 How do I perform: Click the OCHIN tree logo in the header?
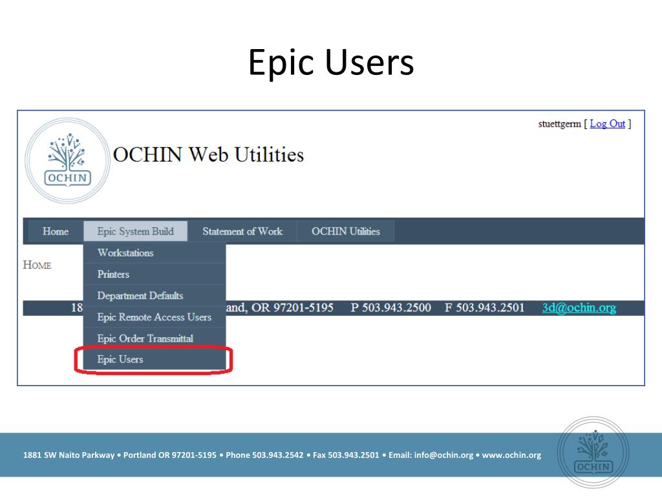67,161
